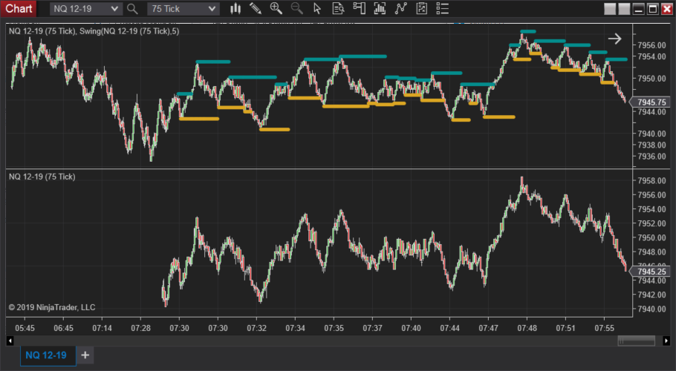The width and height of the screenshot is (676, 371).
Task: Click the 07:40 time axis label
Action: [411, 328]
